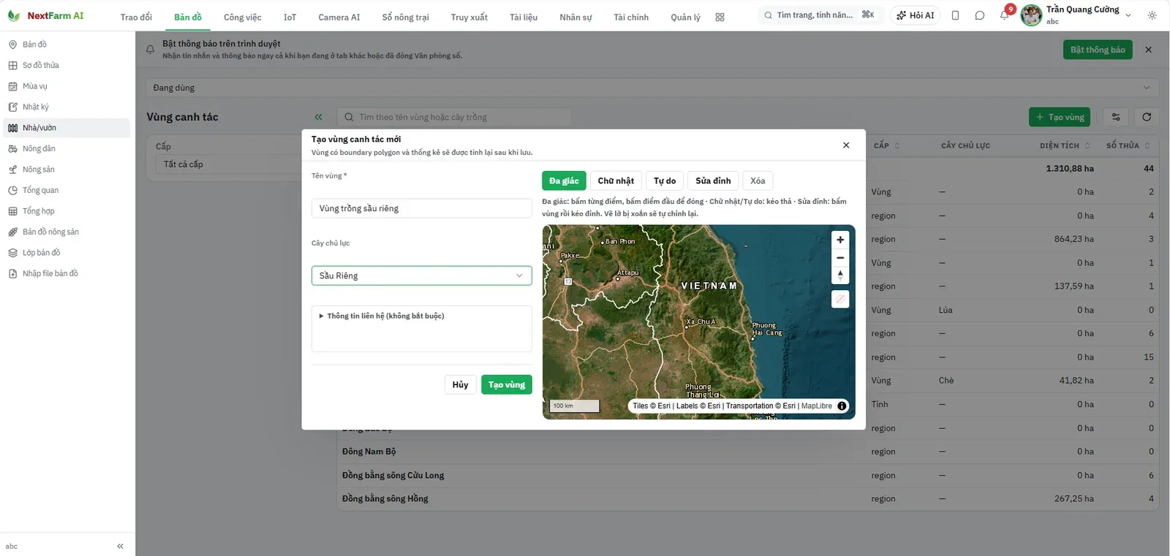The image size is (1170, 556).
Task: Click the Xóa drawing button
Action: pos(758,181)
